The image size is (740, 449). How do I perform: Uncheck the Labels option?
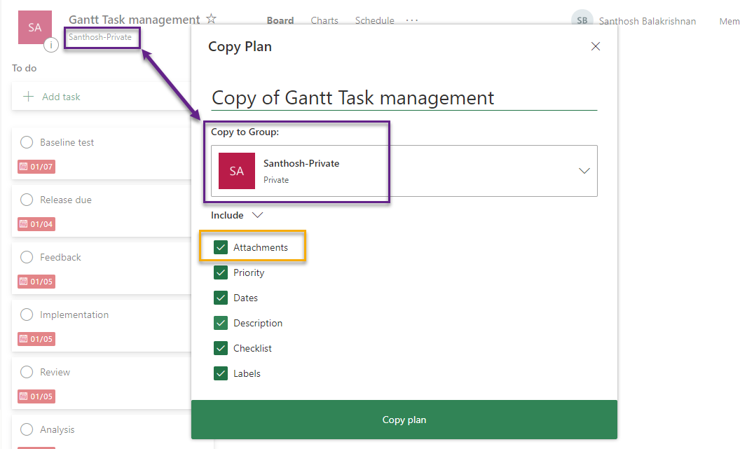tap(221, 373)
